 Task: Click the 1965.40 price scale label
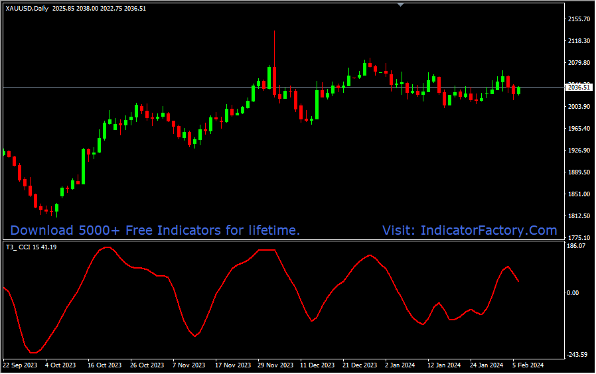pyautogui.click(x=579, y=129)
